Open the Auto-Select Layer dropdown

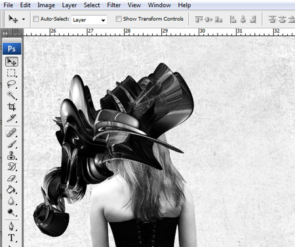pyautogui.click(x=89, y=20)
